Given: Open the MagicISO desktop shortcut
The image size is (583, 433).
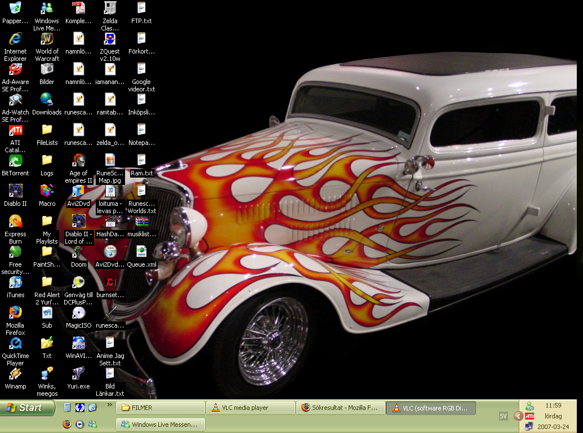Looking at the screenshot, I should 78,313.
